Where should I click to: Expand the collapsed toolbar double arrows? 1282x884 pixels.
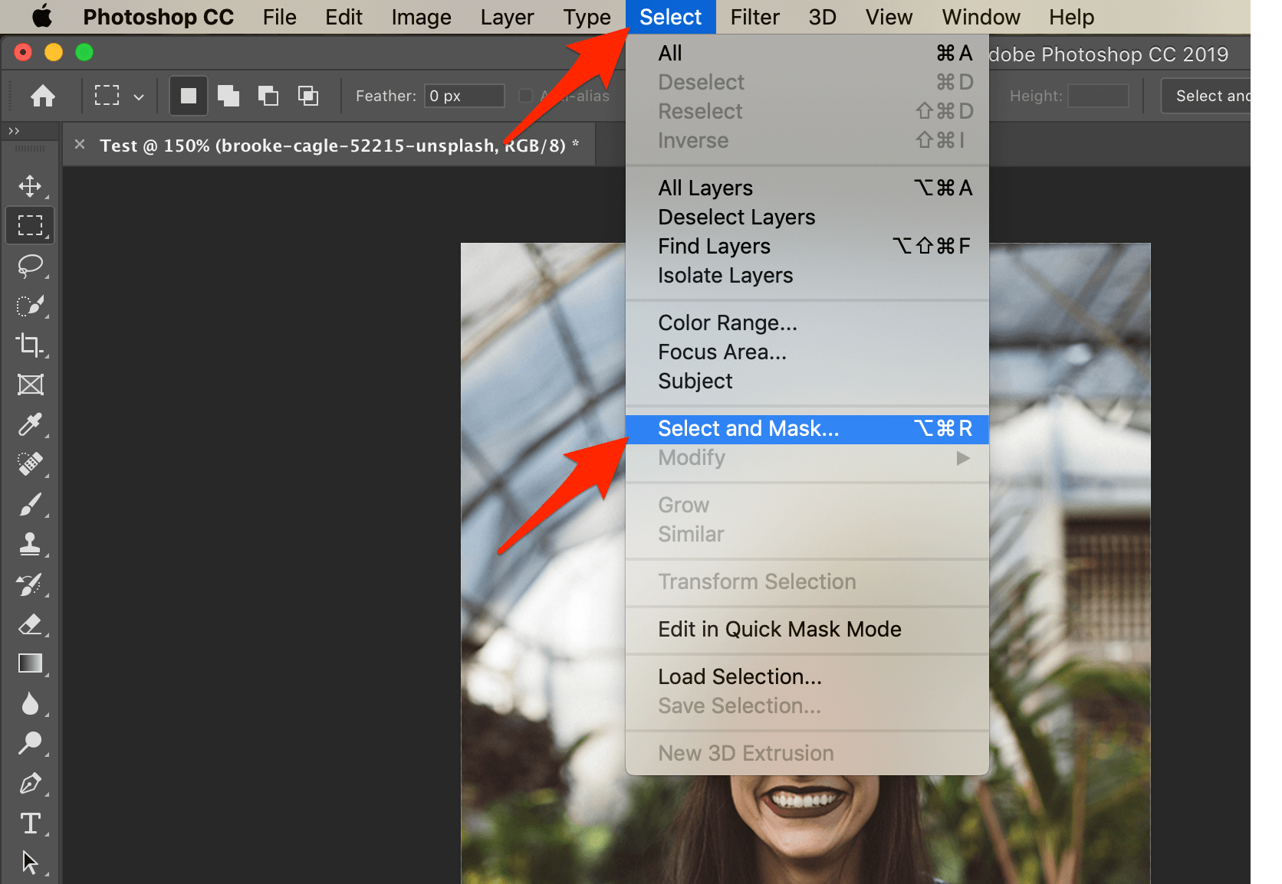coord(14,131)
